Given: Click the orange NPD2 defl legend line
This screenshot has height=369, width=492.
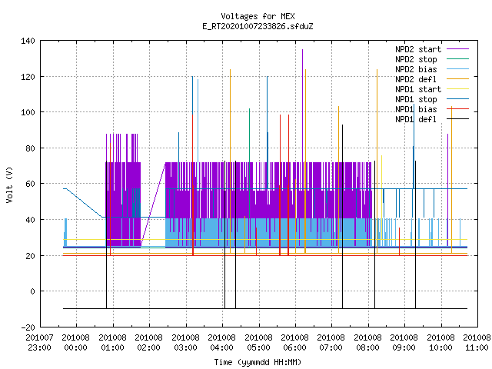Looking at the screenshot, I should 457,79.
